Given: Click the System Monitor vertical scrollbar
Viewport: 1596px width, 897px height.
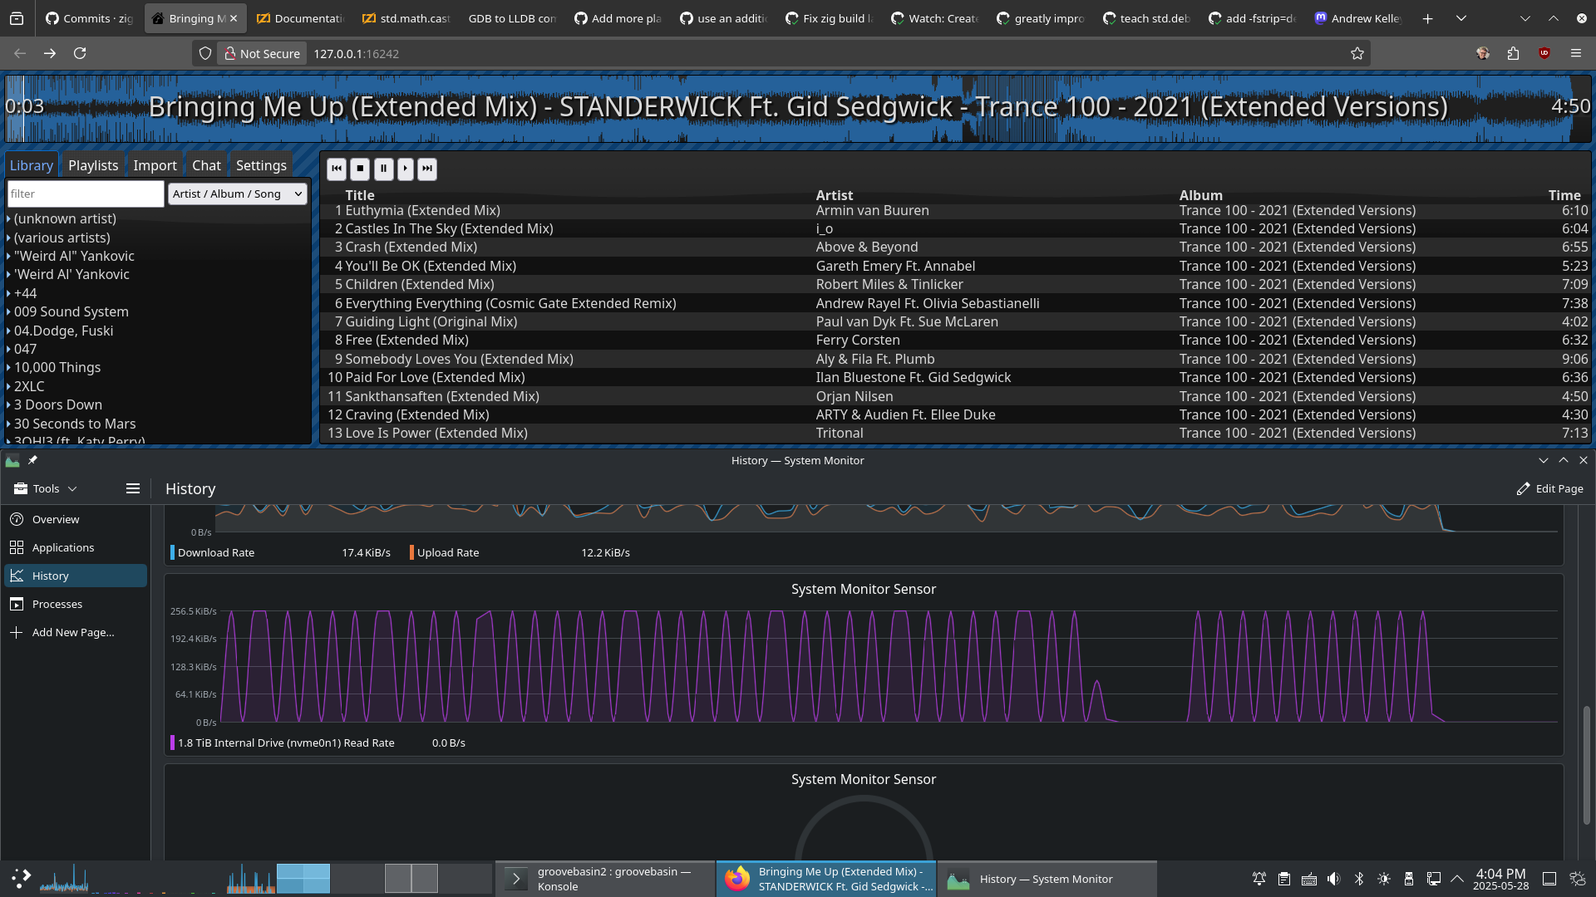Looking at the screenshot, I should pos(1587,764).
